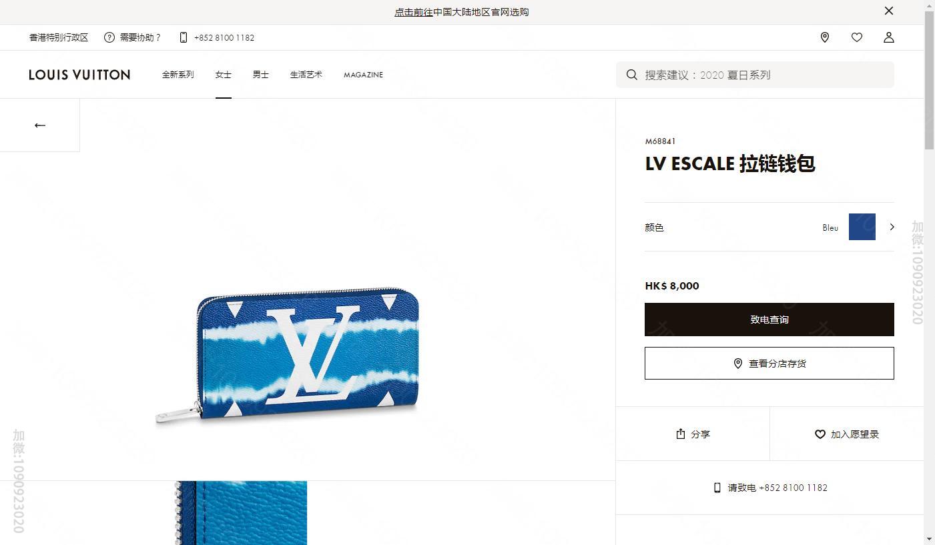Click the help question mark icon
Screen dimensions: 935x545
point(109,37)
